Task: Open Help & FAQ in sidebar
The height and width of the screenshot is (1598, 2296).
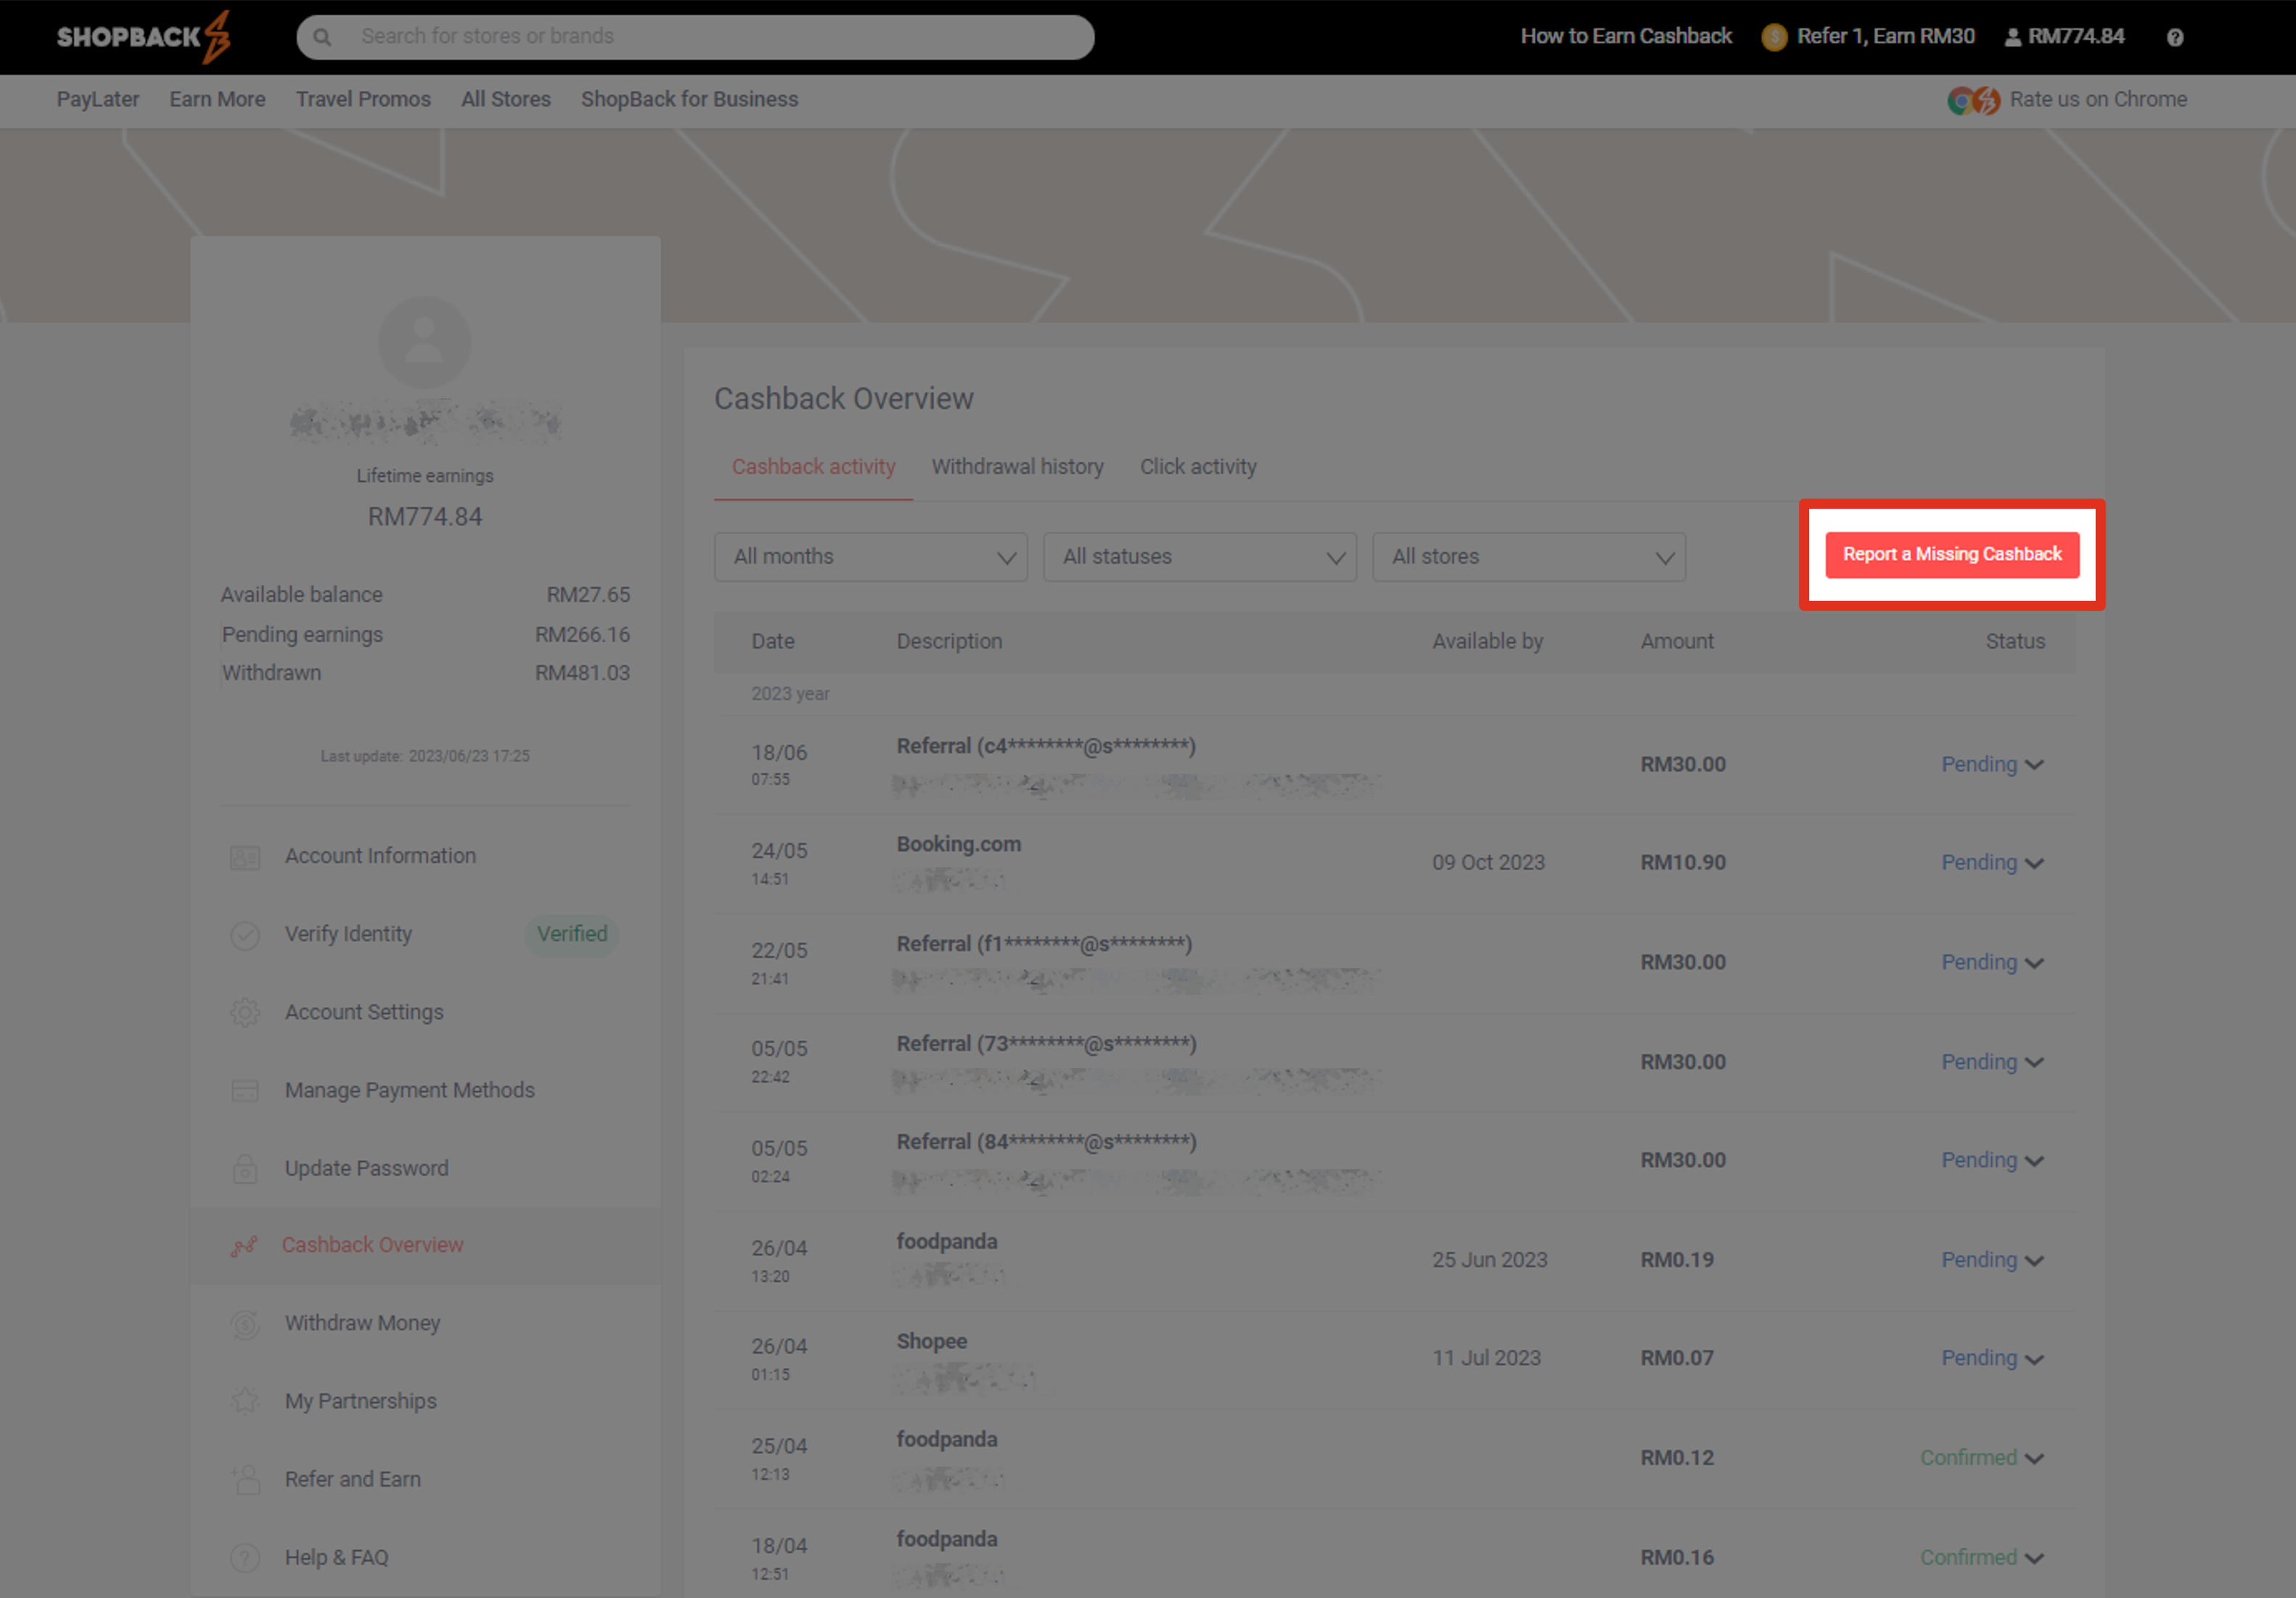Action: (337, 1557)
